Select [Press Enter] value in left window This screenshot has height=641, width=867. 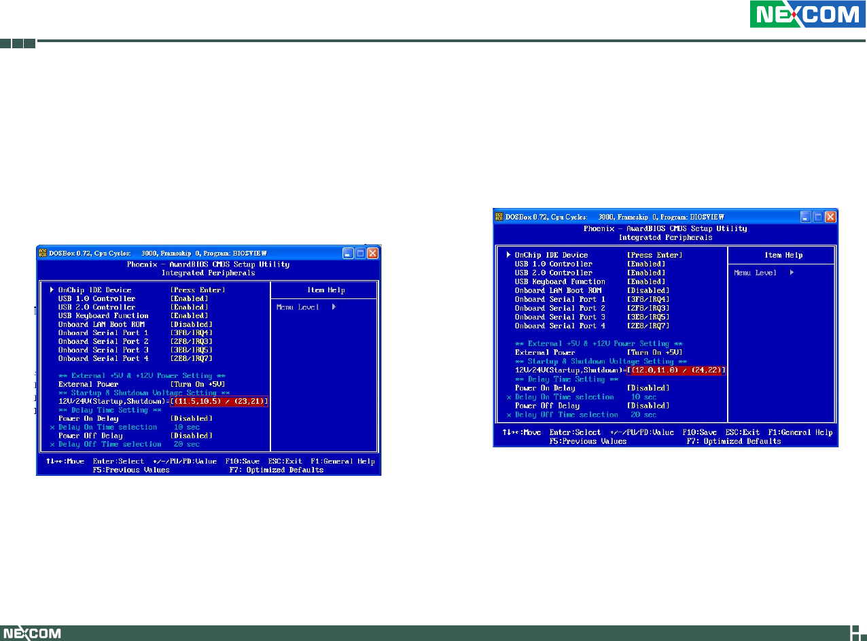(197, 290)
